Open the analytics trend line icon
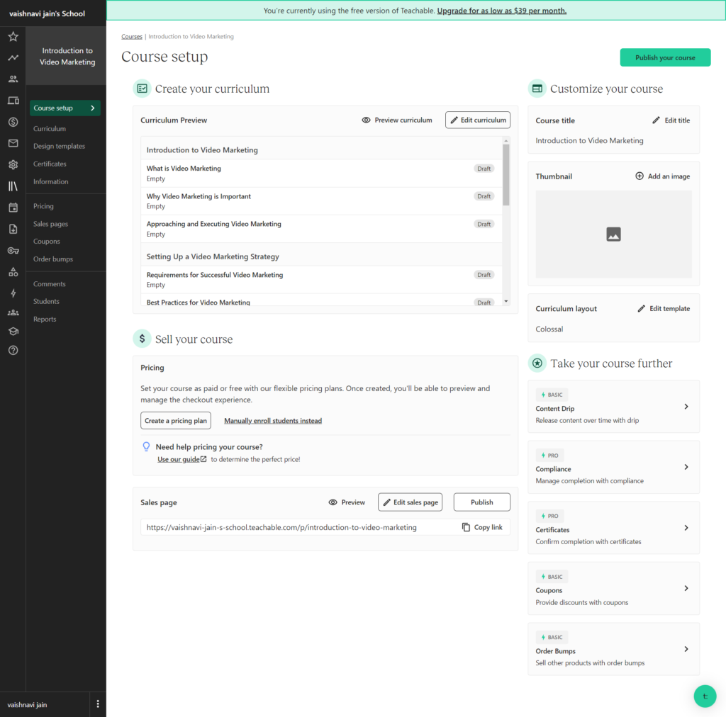726x717 pixels. click(x=13, y=58)
